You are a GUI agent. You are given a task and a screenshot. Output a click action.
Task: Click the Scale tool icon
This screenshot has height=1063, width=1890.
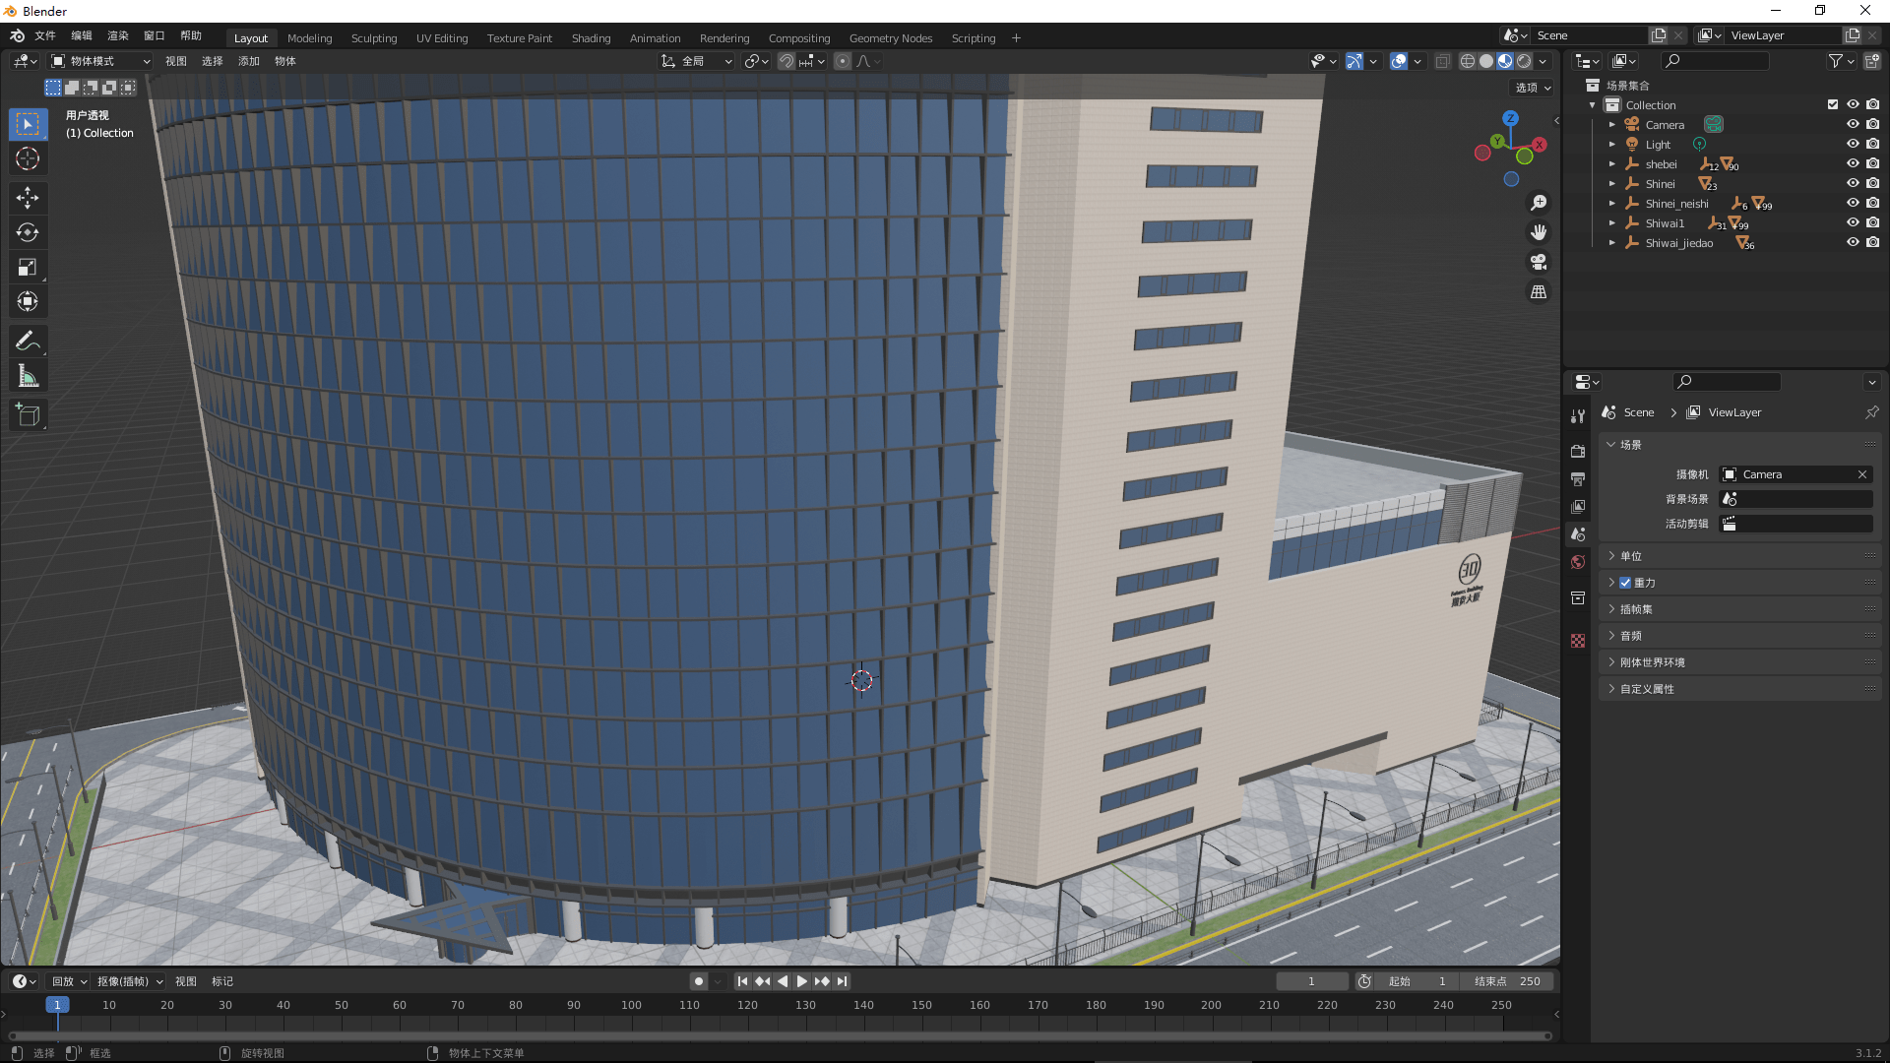[29, 266]
